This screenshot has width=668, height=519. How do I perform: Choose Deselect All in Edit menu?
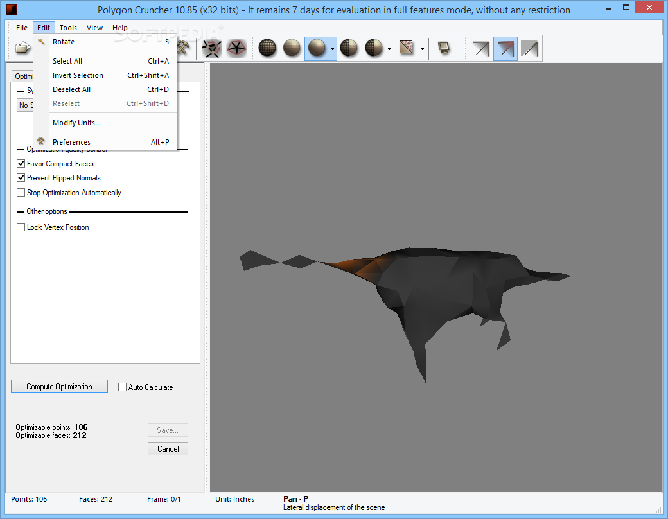(105, 89)
